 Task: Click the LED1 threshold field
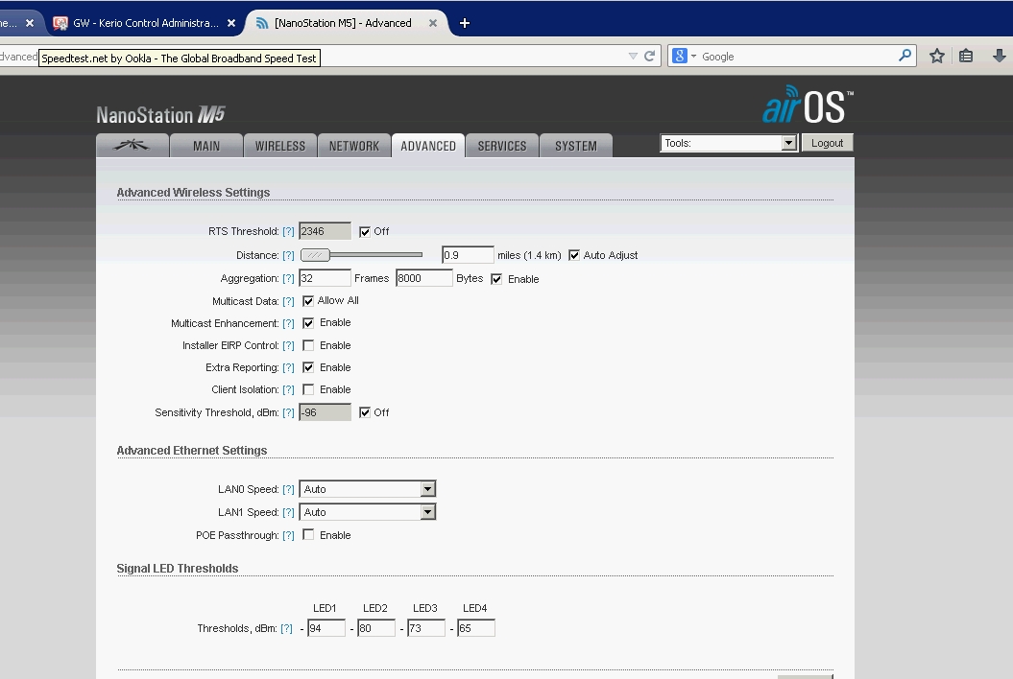(326, 628)
